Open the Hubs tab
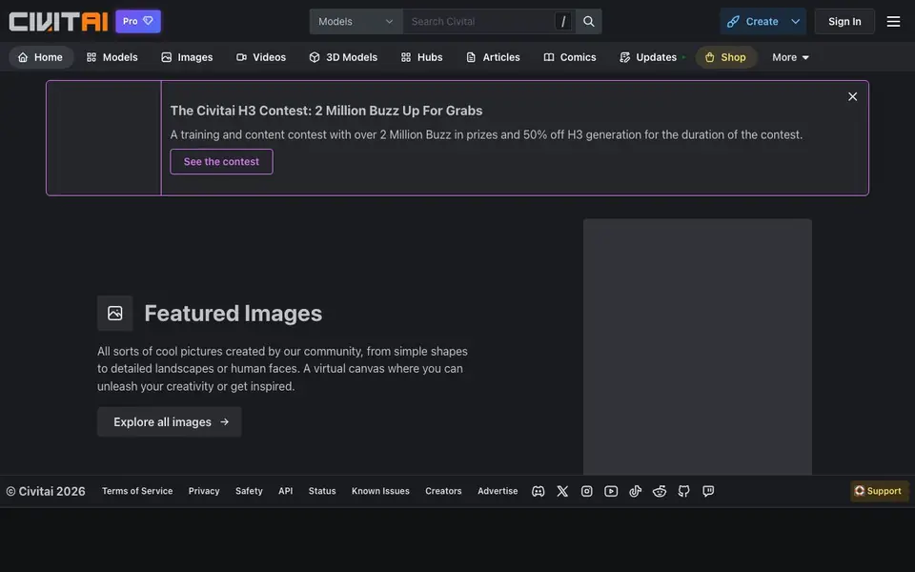915x572 pixels. click(422, 57)
